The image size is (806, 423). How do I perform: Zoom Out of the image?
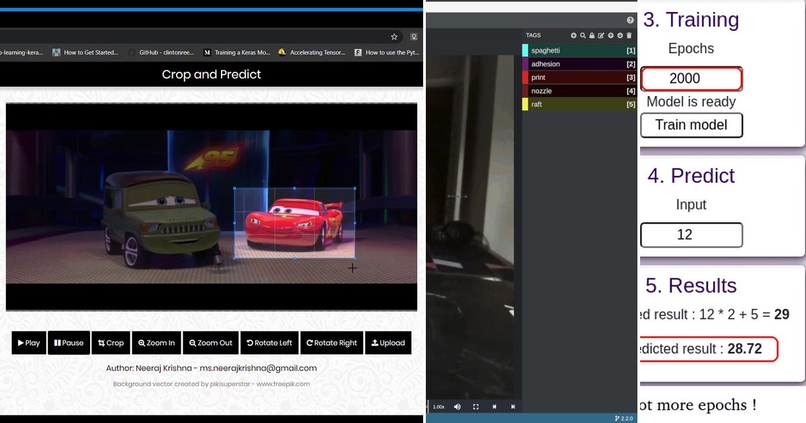click(211, 342)
